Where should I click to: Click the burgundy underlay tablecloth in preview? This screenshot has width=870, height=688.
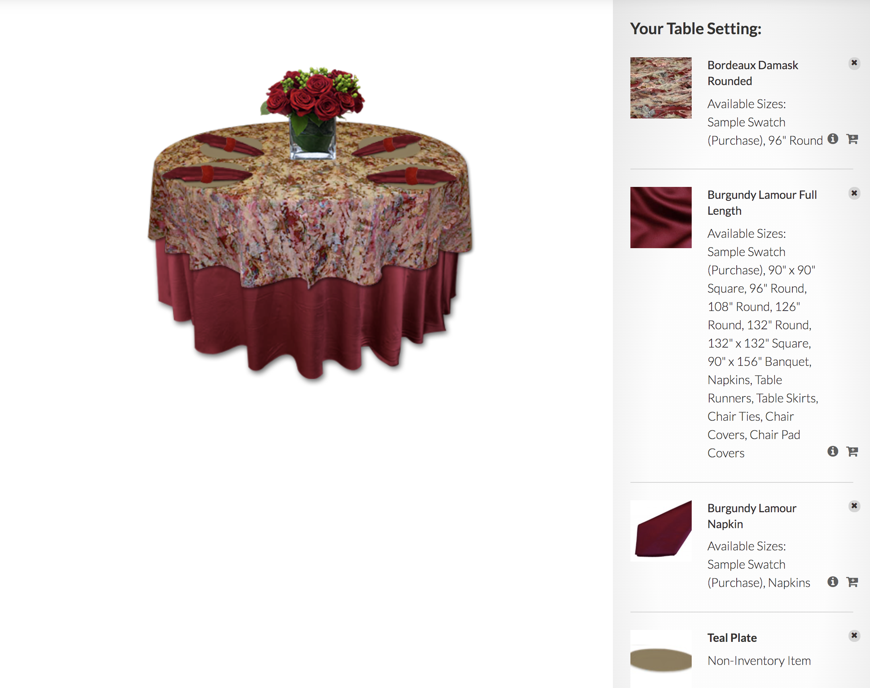click(x=306, y=322)
